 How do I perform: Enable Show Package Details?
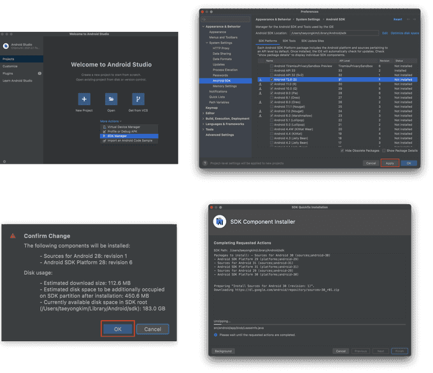384,150
